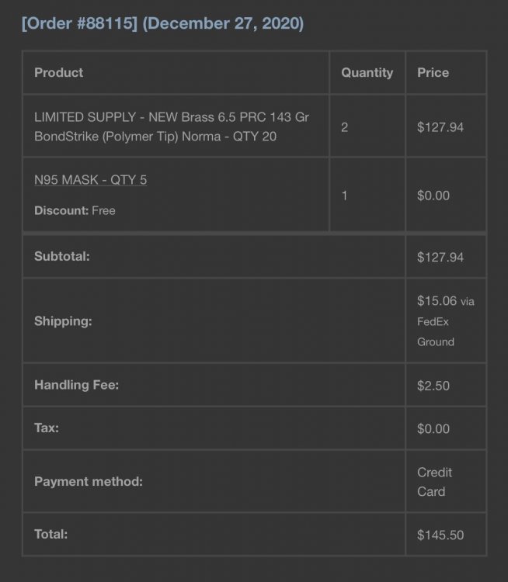
Task: Click the Subtotal label
Action: tap(62, 257)
